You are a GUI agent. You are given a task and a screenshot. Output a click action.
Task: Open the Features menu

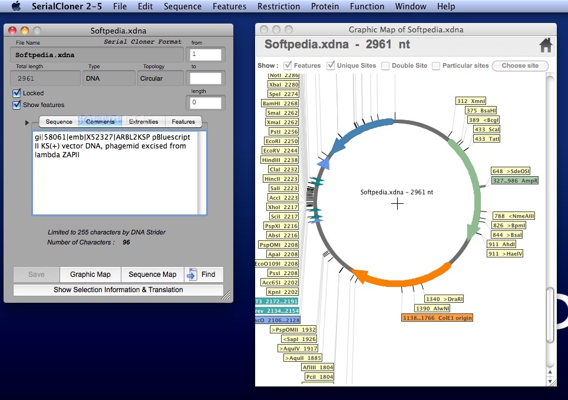pyautogui.click(x=229, y=6)
